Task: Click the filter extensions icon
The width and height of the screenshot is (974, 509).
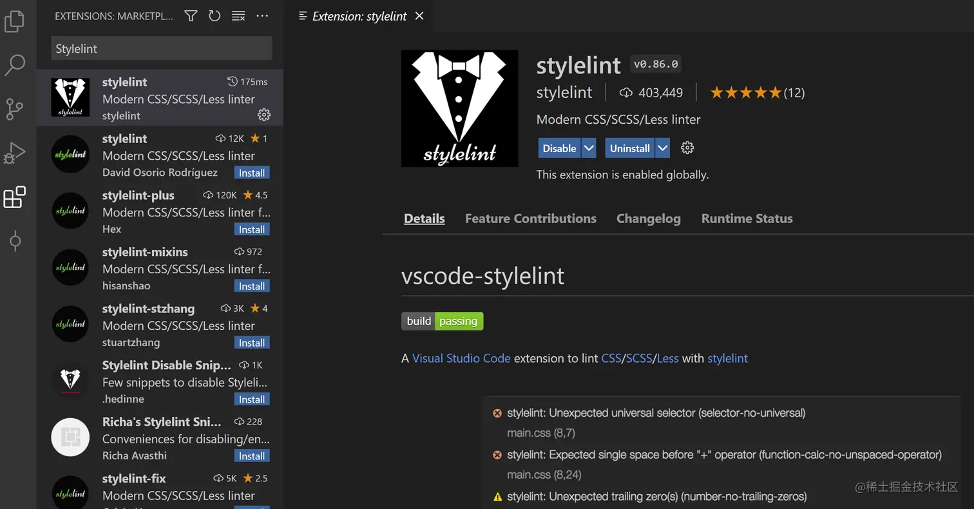Action: click(x=191, y=15)
